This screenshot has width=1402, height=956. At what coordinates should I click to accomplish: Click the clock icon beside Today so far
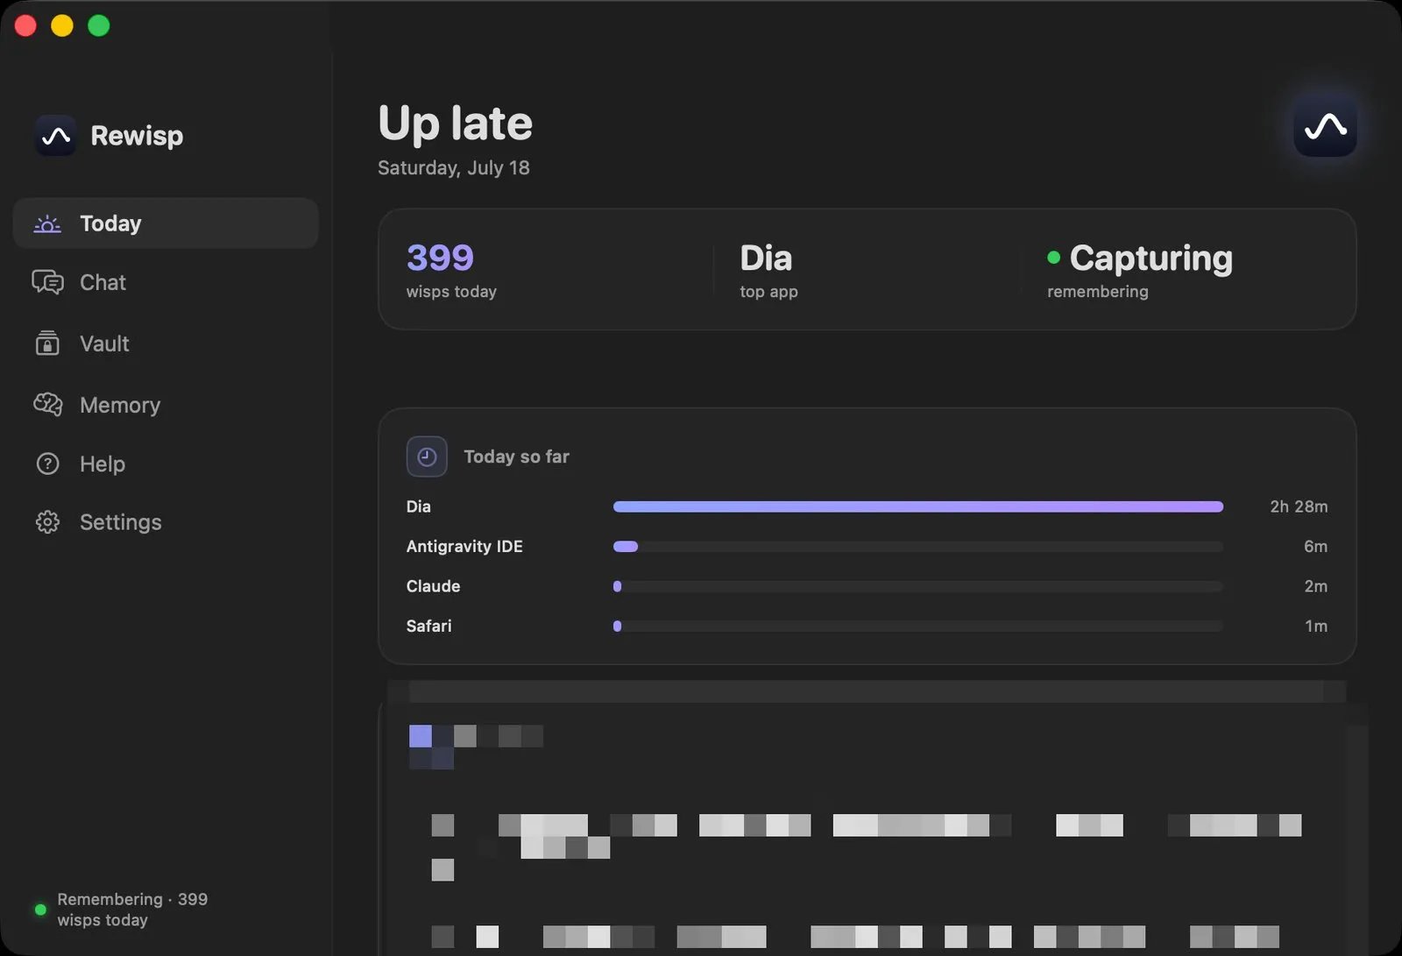427,457
